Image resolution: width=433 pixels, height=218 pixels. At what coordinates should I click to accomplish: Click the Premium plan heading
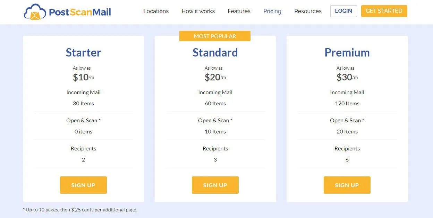(x=347, y=53)
